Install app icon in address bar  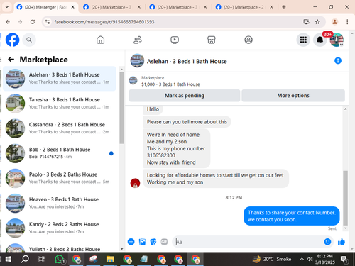click(x=306, y=22)
